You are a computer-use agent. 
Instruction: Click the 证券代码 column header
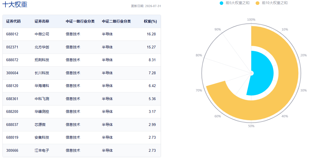(x=13, y=21)
